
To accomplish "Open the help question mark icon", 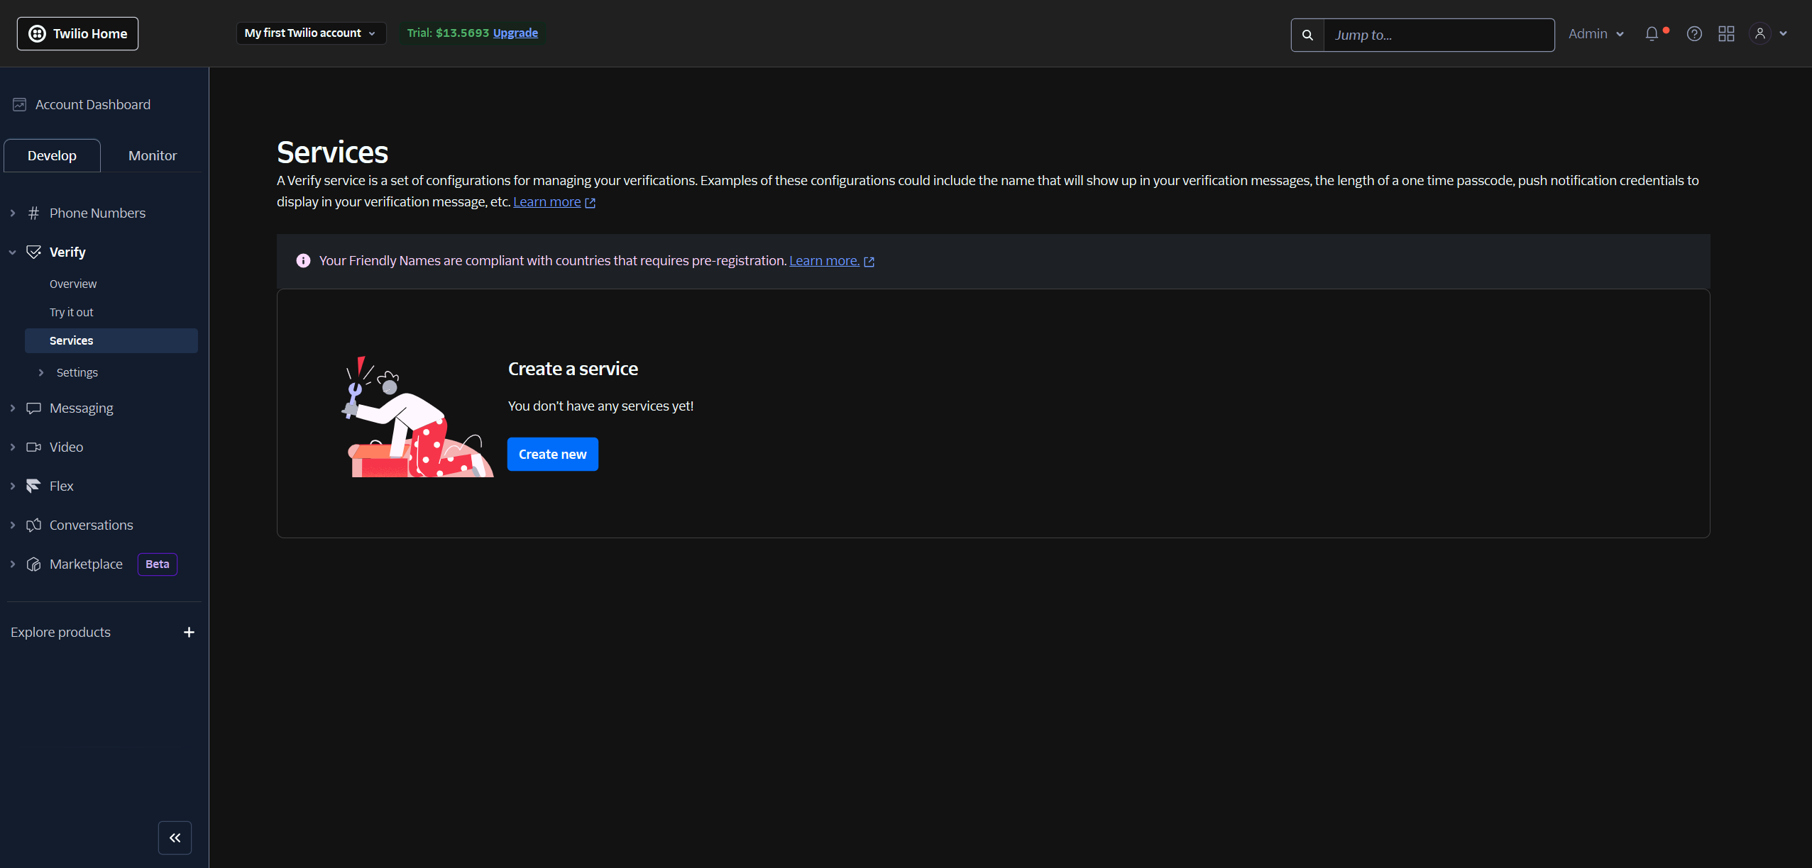I will 1693,34.
